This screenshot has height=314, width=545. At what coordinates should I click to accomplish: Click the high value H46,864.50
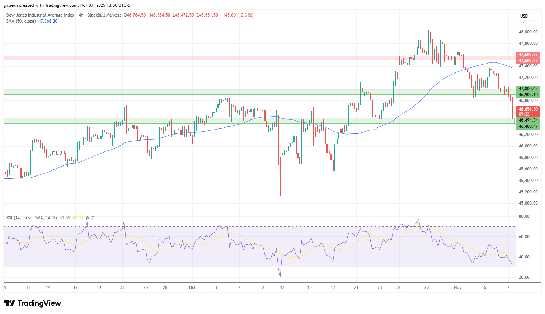(x=159, y=15)
